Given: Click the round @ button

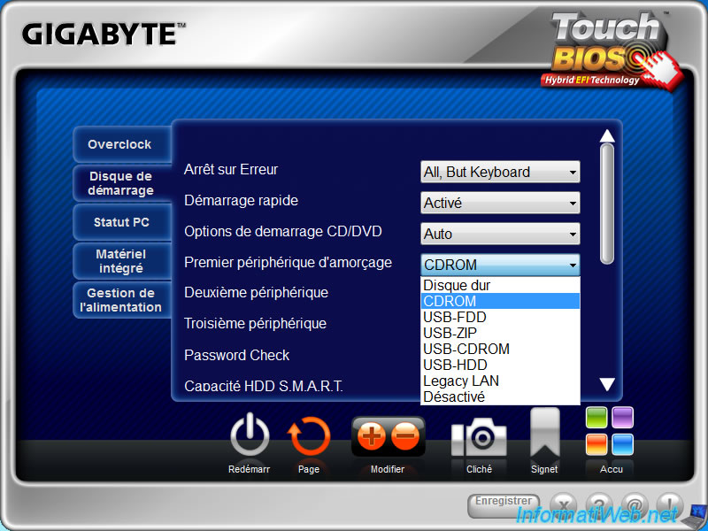Looking at the screenshot, I should (635, 504).
